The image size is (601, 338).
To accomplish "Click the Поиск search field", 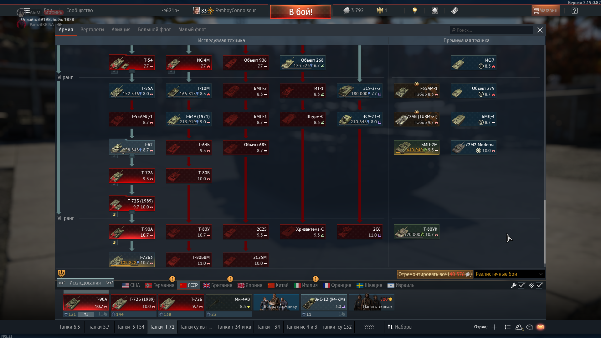I will click(491, 30).
